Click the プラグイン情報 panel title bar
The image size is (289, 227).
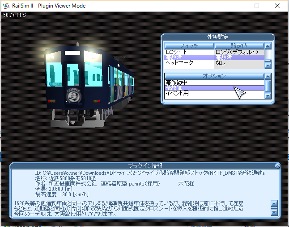145,166
